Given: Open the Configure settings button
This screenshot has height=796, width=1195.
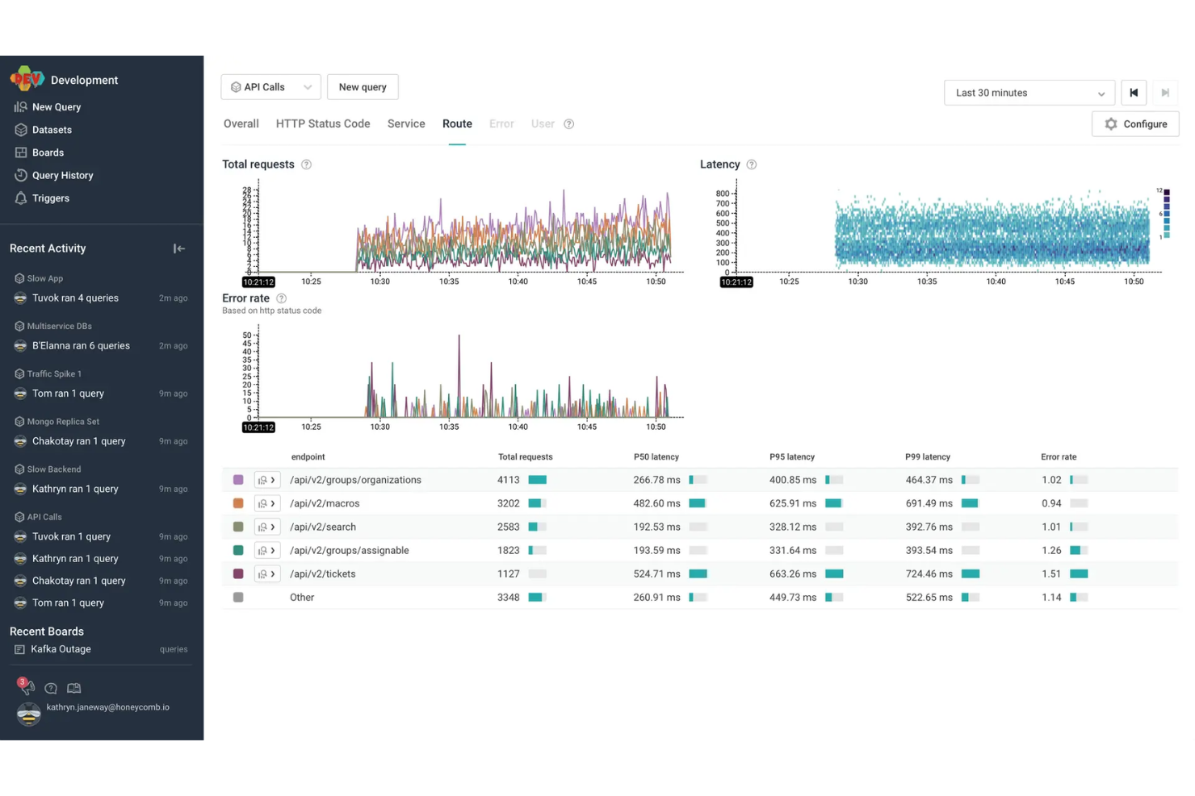Looking at the screenshot, I should point(1135,123).
